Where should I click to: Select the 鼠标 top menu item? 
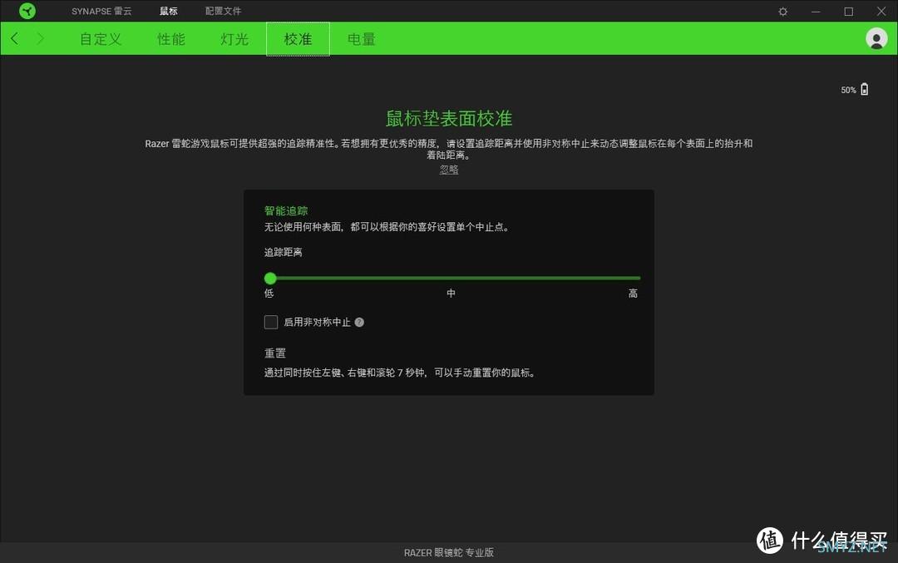pos(168,11)
